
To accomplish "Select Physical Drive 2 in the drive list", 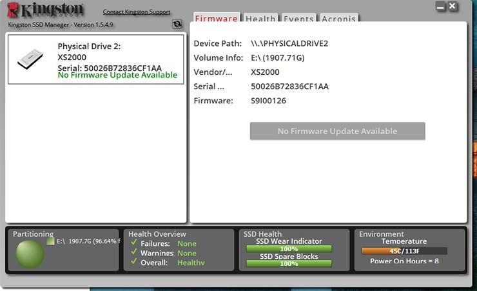I will tap(95, 59).
